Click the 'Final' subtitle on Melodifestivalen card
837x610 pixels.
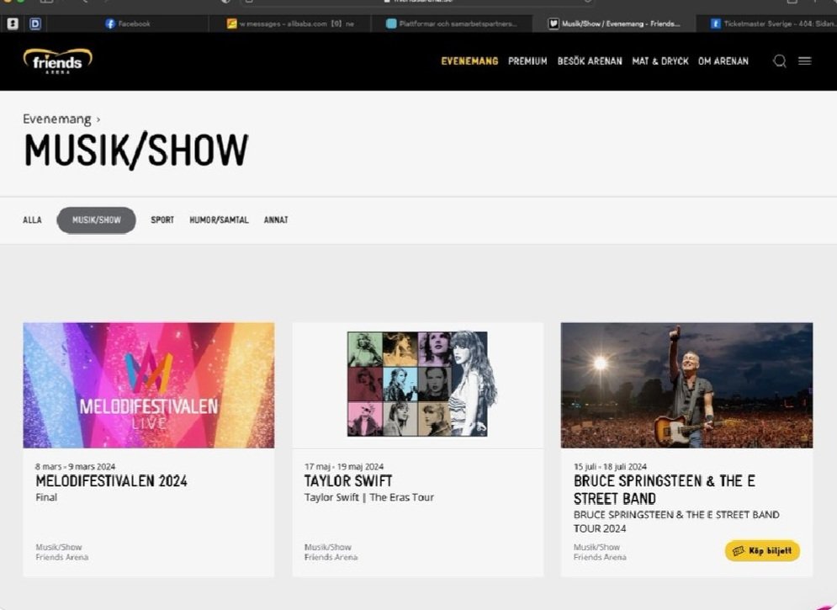[46, 497]
